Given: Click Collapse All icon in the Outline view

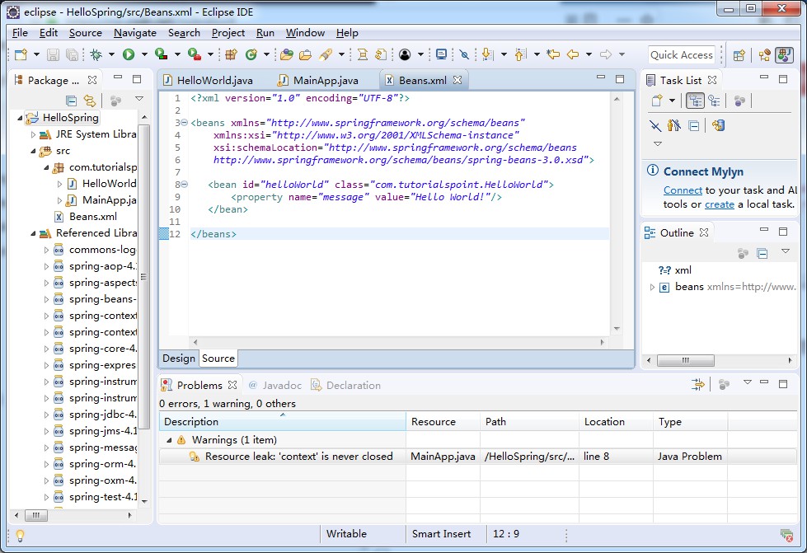Looking at the screenshot, I should (762, 252).
